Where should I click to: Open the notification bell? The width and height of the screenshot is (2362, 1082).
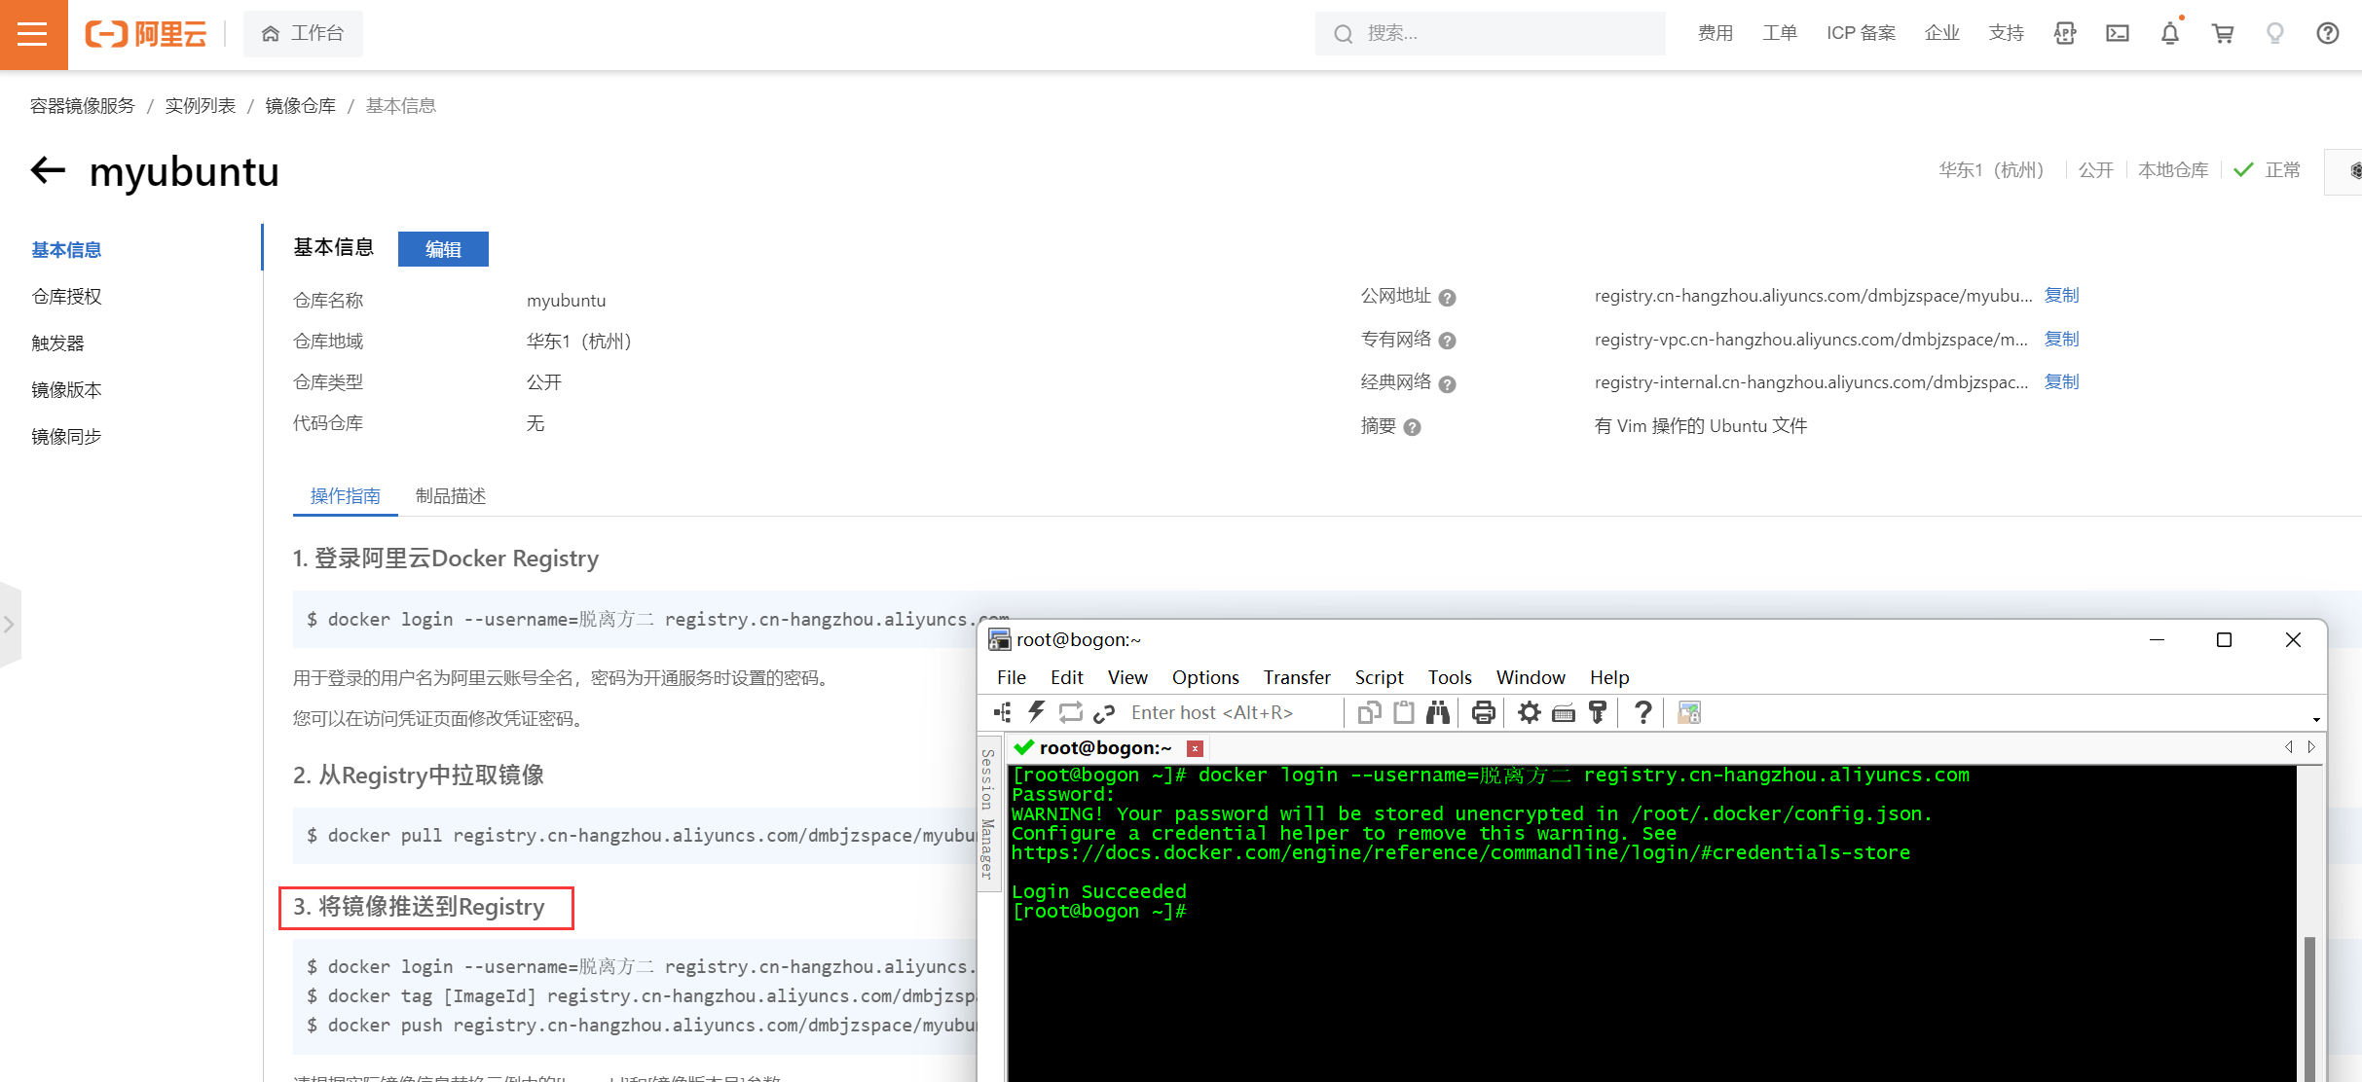point(2170,34)
